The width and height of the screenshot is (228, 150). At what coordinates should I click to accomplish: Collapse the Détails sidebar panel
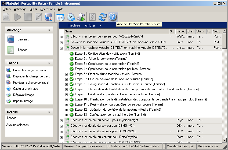(x=49, y=112)
